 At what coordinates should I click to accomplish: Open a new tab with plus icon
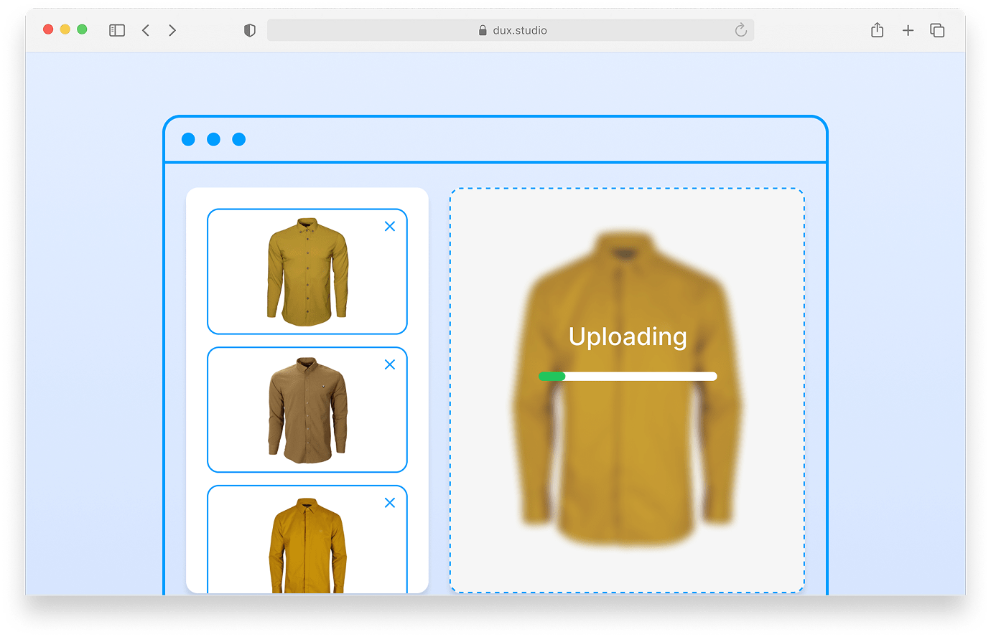[908, 30]
